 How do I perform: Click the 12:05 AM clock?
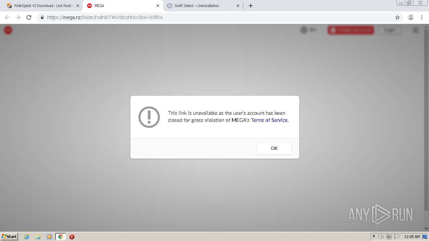(412, 237)
